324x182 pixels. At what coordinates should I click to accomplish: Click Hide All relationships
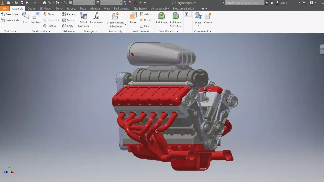[50, 26]
